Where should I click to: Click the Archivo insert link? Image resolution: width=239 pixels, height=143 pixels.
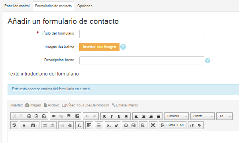(51, 105)
